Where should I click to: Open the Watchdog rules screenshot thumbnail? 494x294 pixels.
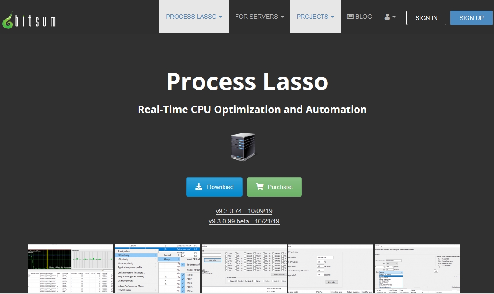click(x=417, y=269)
